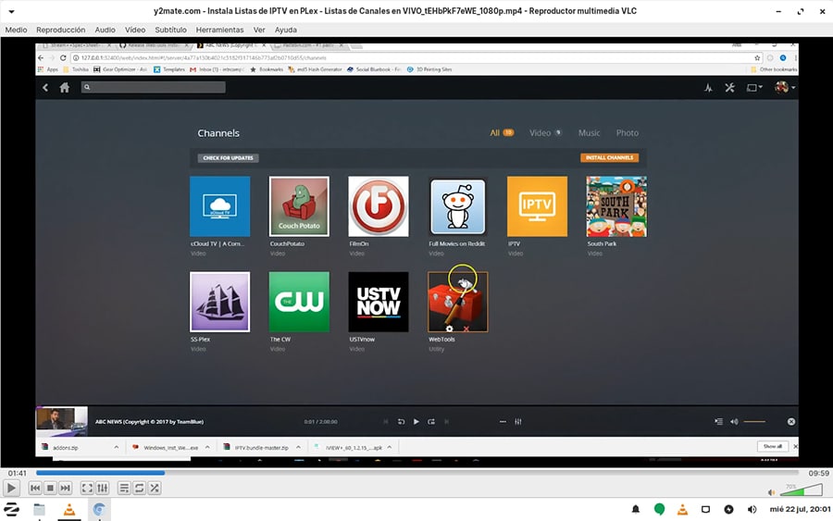Open the IPTV channel
This screenshot has height=521, width=833.
[x=537, y=206]
